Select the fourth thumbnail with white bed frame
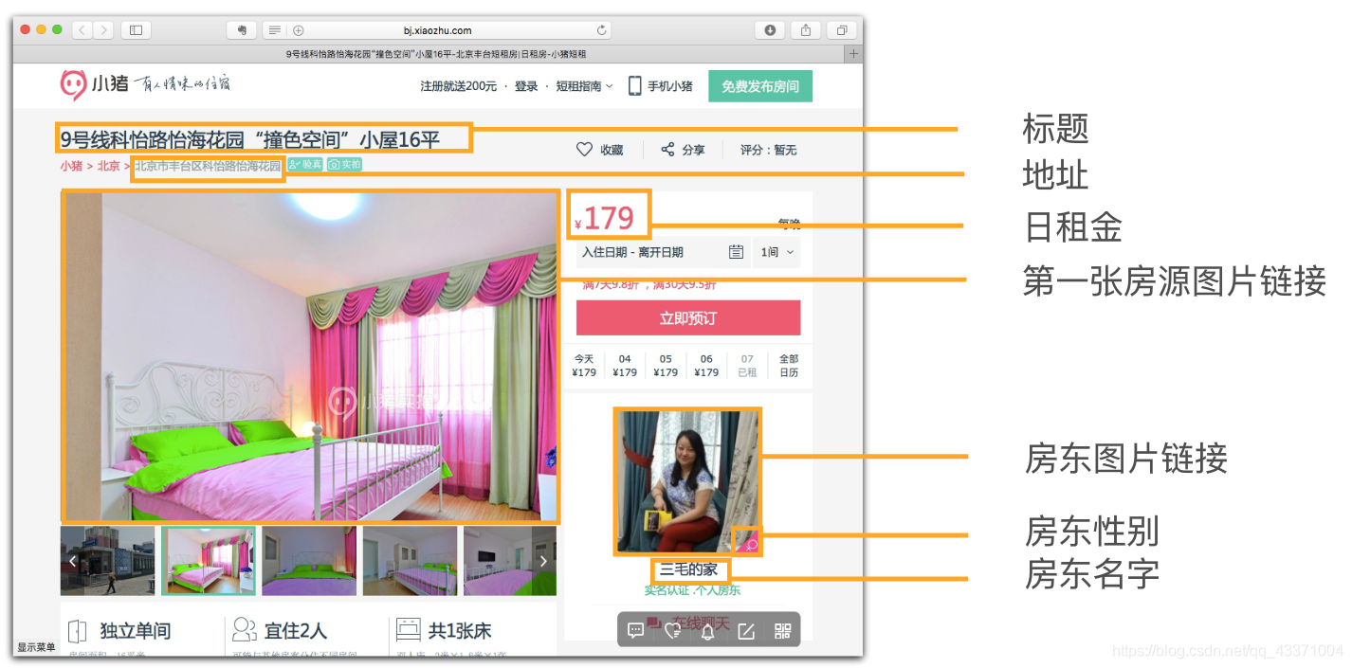 point(410,561)
